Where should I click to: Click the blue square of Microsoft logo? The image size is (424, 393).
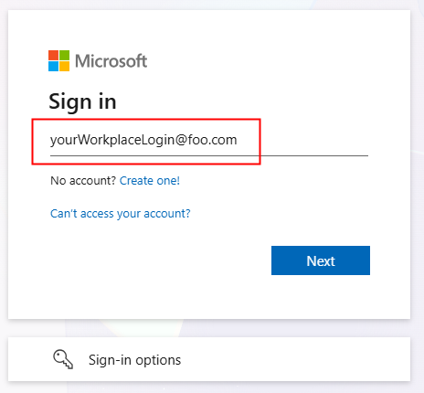tap(53, 66)
